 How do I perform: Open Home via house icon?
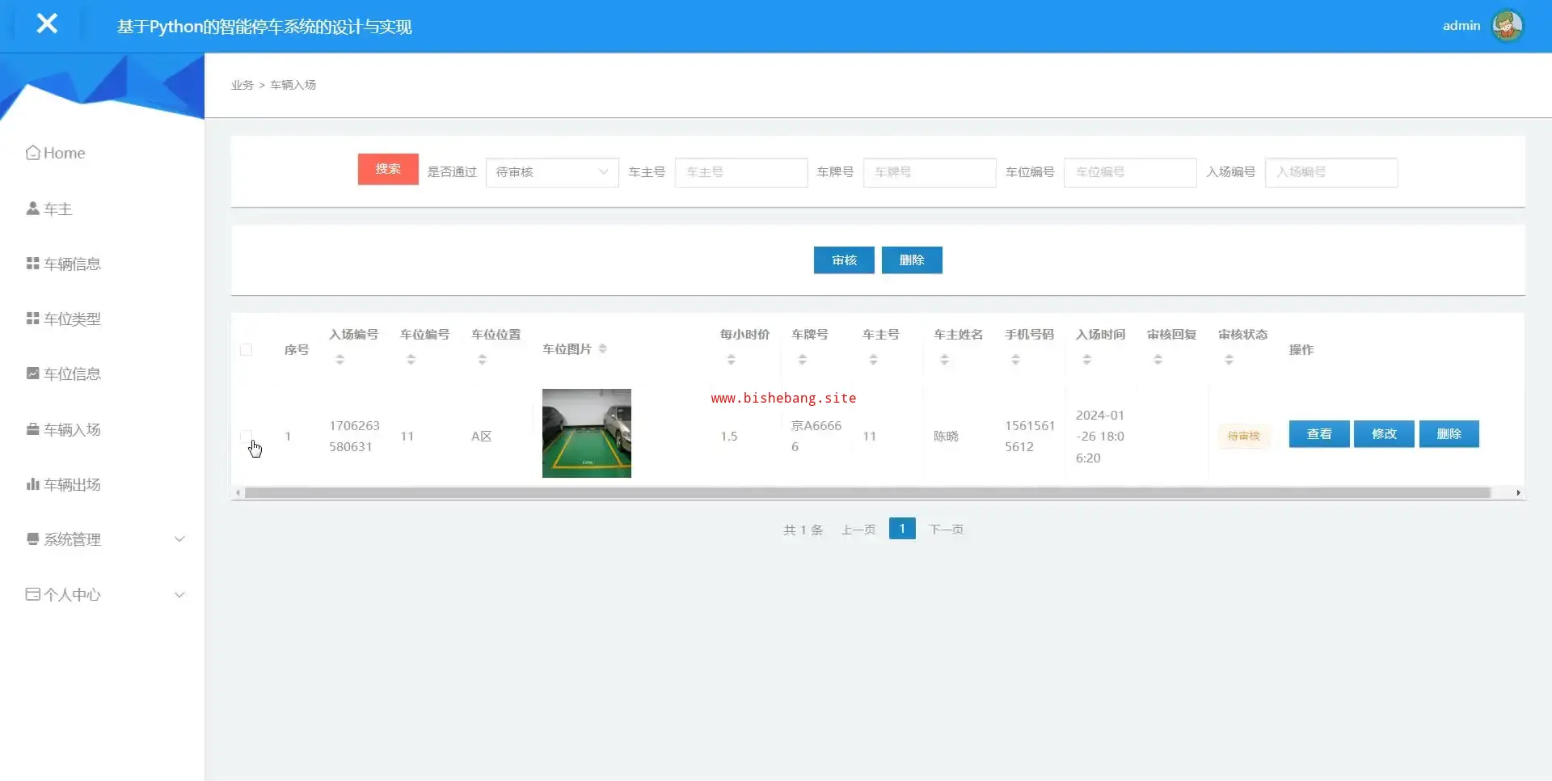32,153
